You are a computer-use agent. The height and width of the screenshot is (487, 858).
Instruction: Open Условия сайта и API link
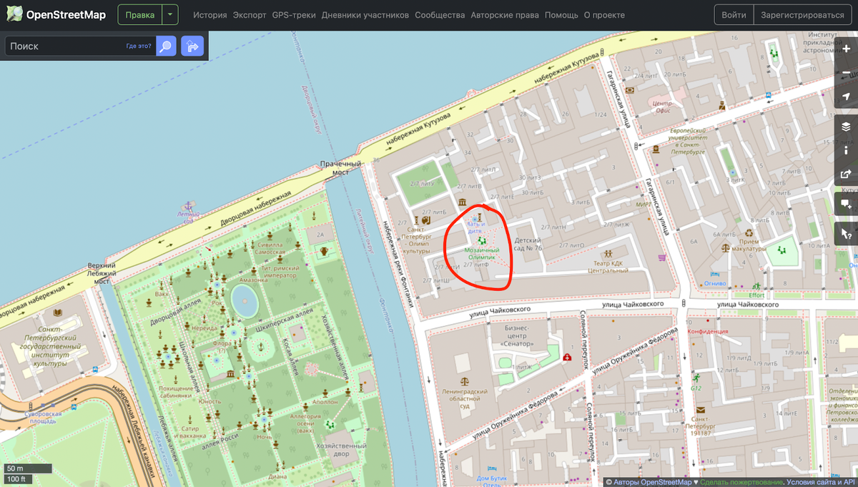tap(820, 482)
